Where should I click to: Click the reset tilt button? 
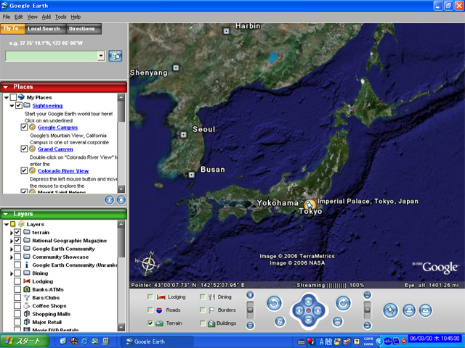point(337,321)
